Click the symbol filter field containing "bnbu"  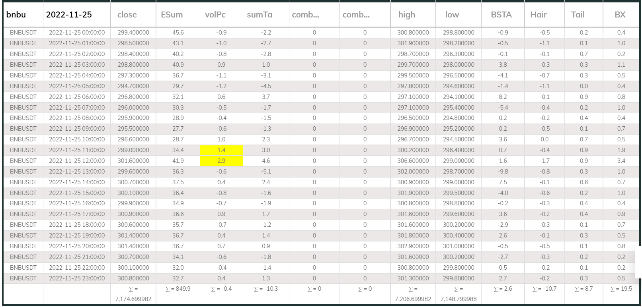[x=22, y=15]
